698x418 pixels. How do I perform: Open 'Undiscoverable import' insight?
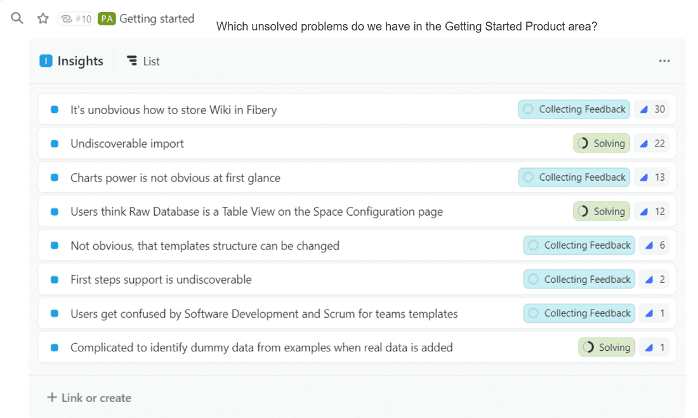[127, 144]
